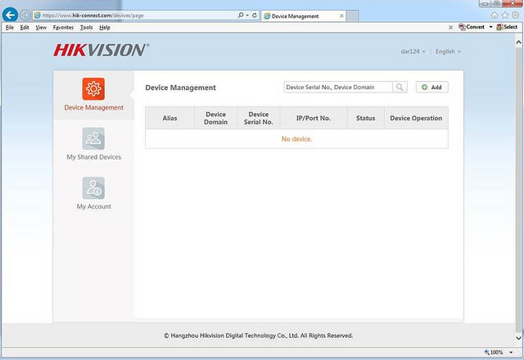
Task: Click the 'No device.' message text
Action: pos(296,139)
